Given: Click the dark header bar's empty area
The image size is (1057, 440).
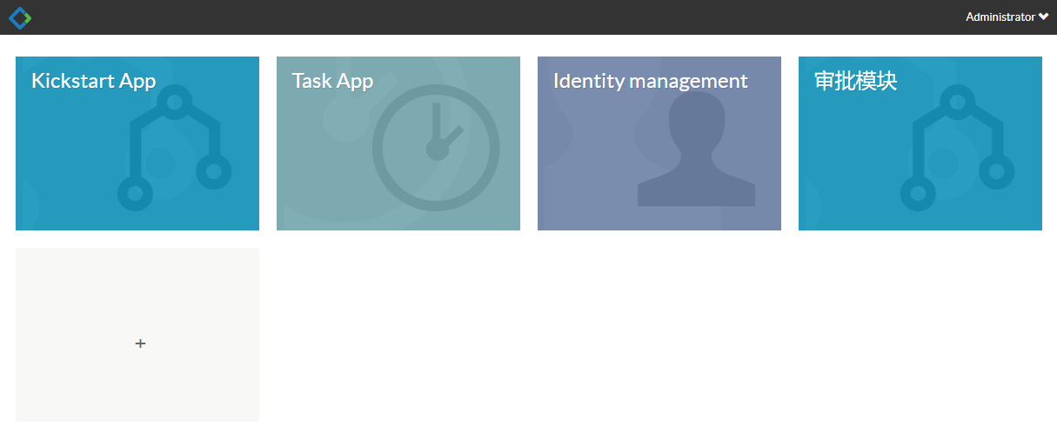Looking at the screenshot, I should [x=522, y=17].
